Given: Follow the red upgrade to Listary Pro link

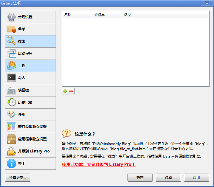Looking at the screenshot, I should click(x=99, y=164).
